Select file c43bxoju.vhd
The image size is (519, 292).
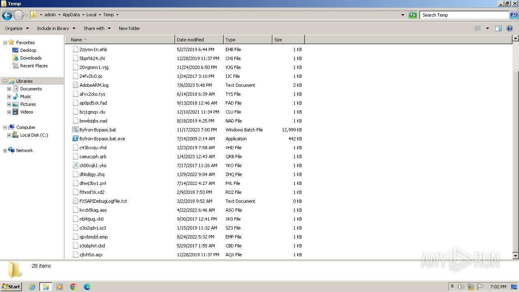(x=93, y=148)
